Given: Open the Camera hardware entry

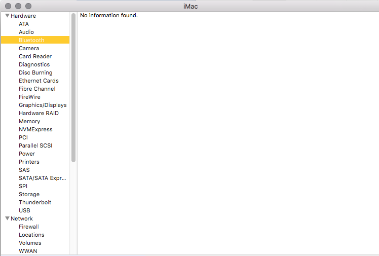Looking at the screenshot, I should (29, 48).
